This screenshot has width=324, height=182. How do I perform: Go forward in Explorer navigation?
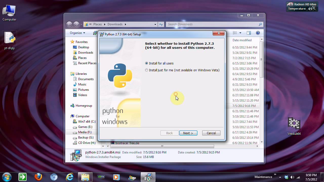[x=76, y=24]
